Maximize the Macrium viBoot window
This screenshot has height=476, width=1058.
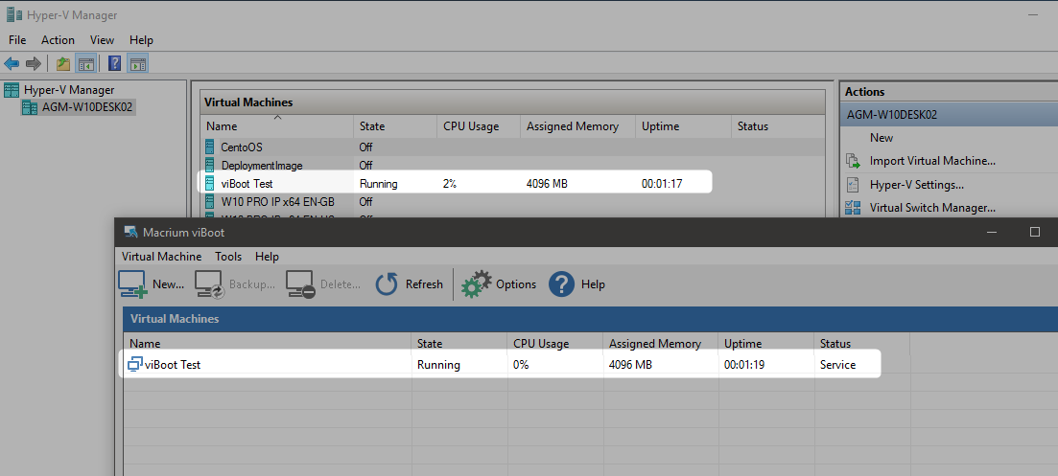pos(1034,233)
